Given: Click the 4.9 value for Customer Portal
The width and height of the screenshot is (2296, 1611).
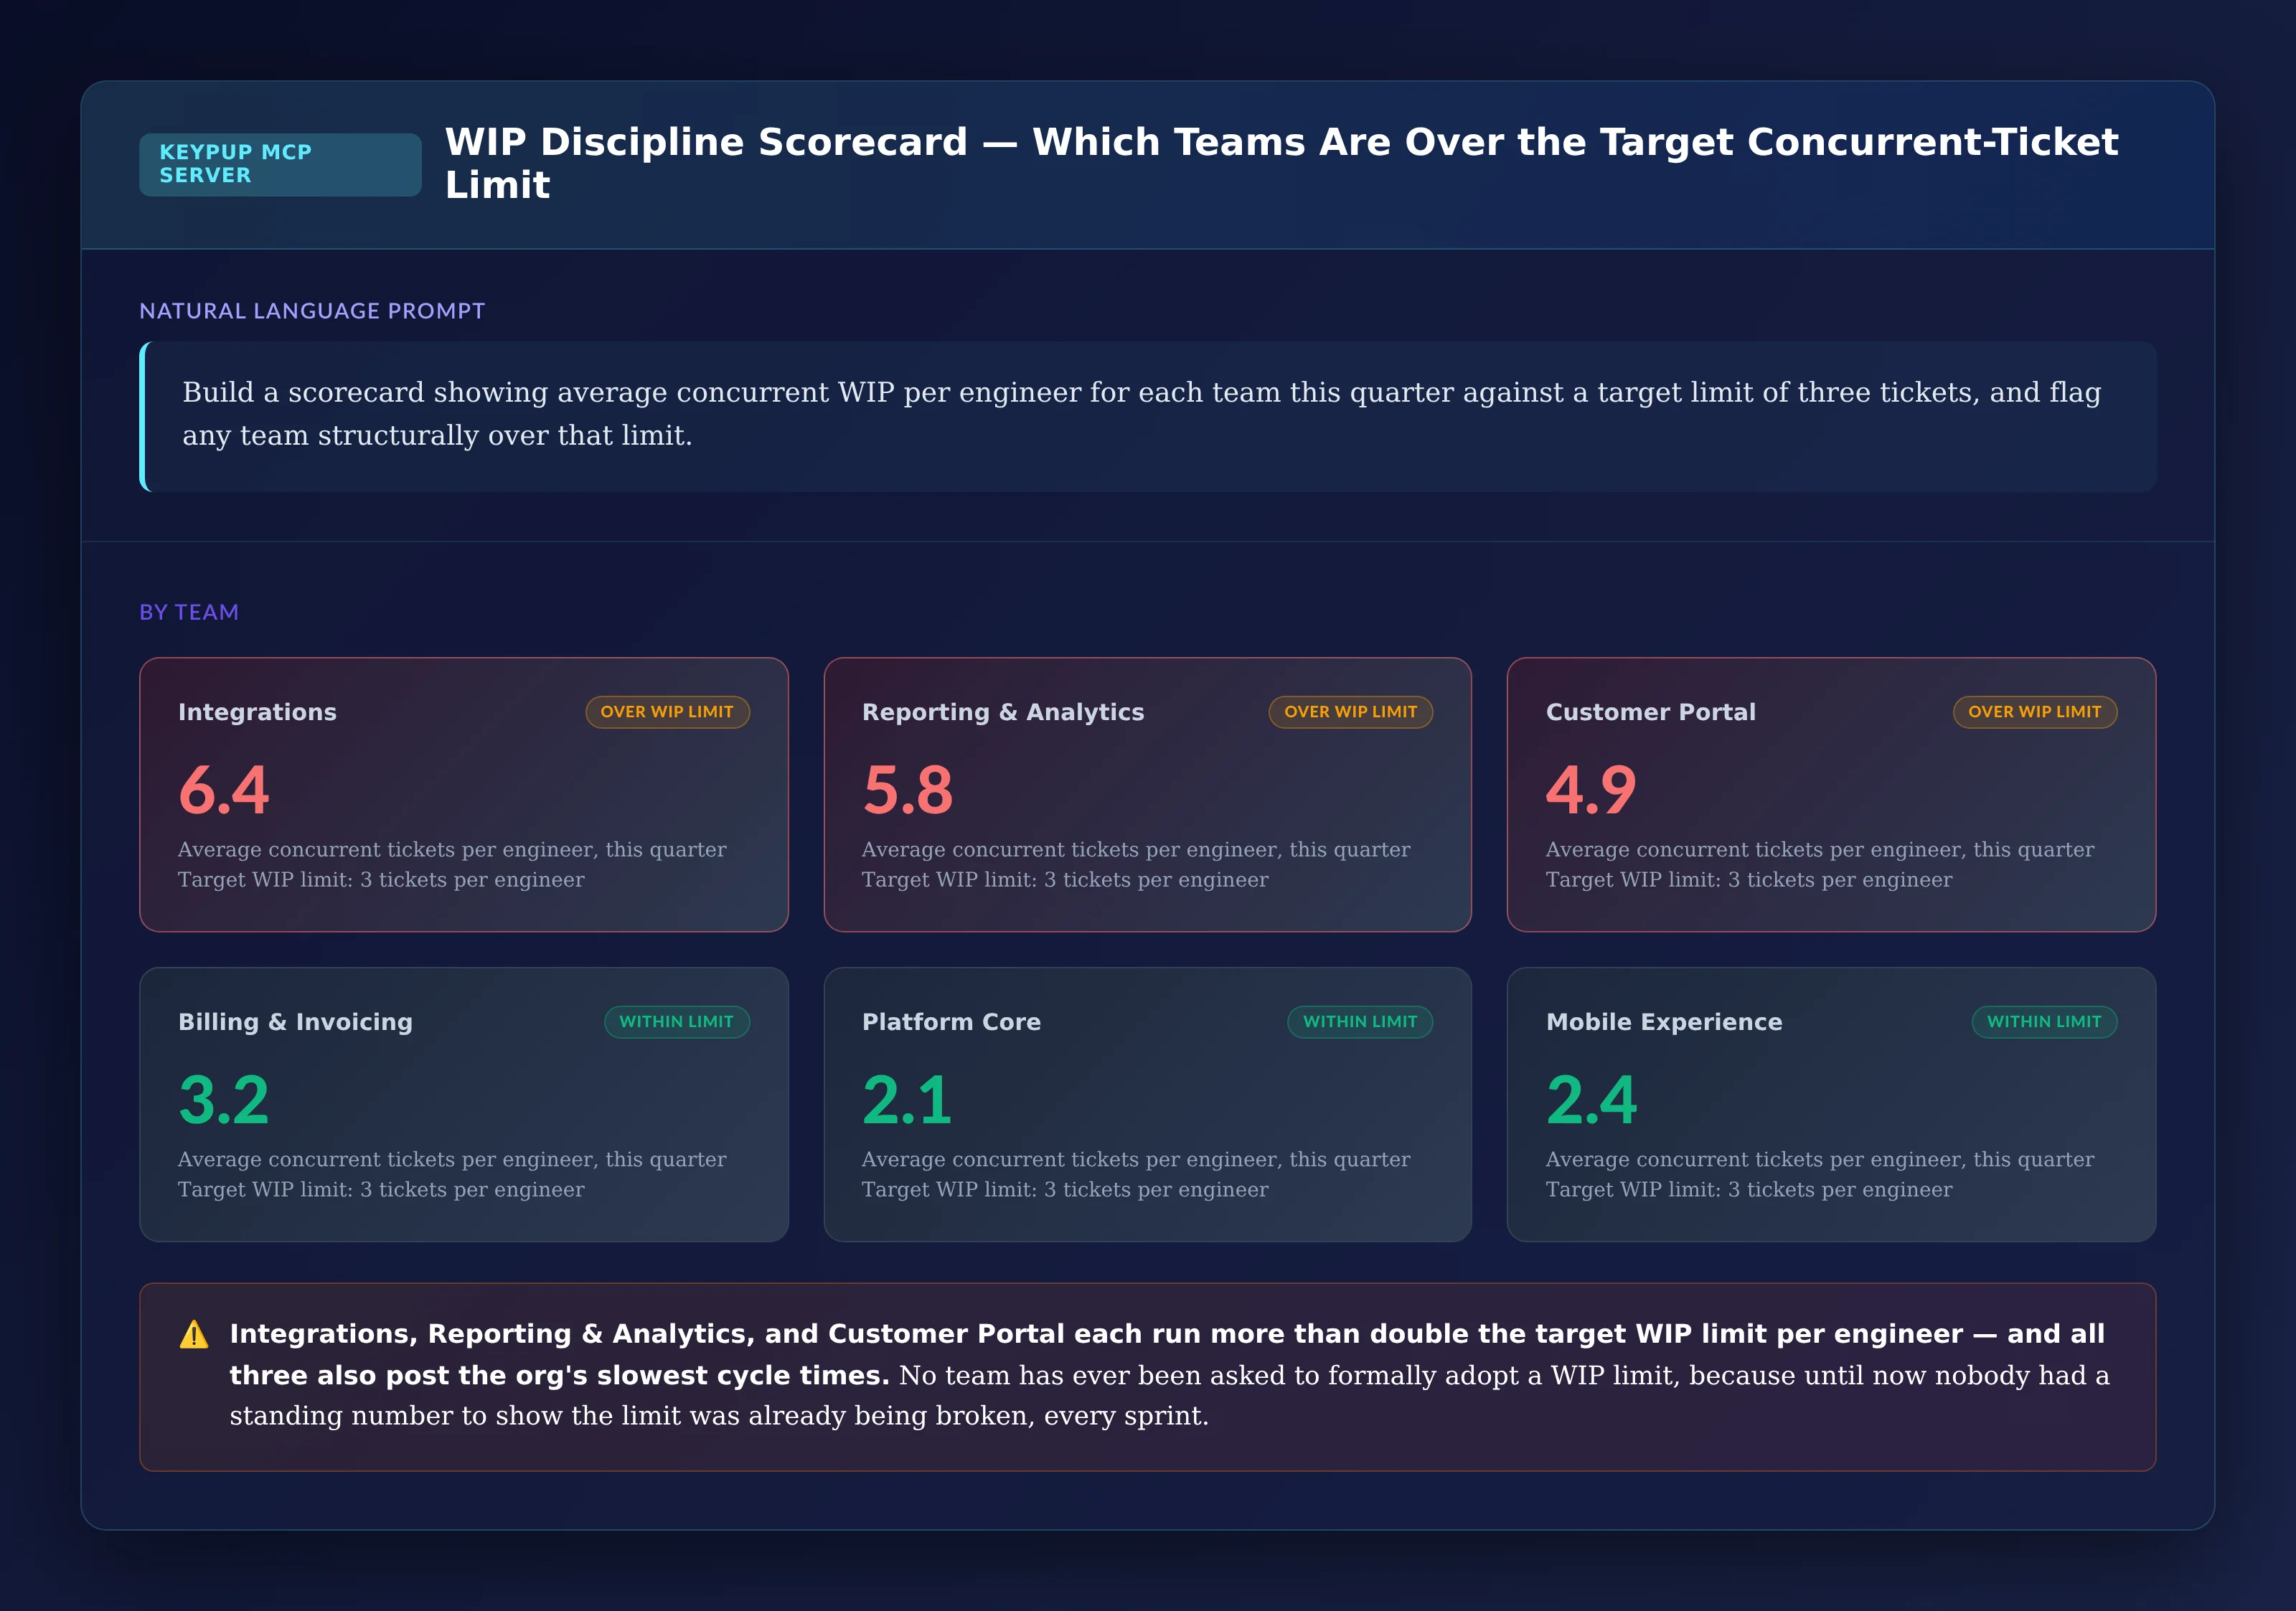Looking at the screenshot, I should point(1591,790).
